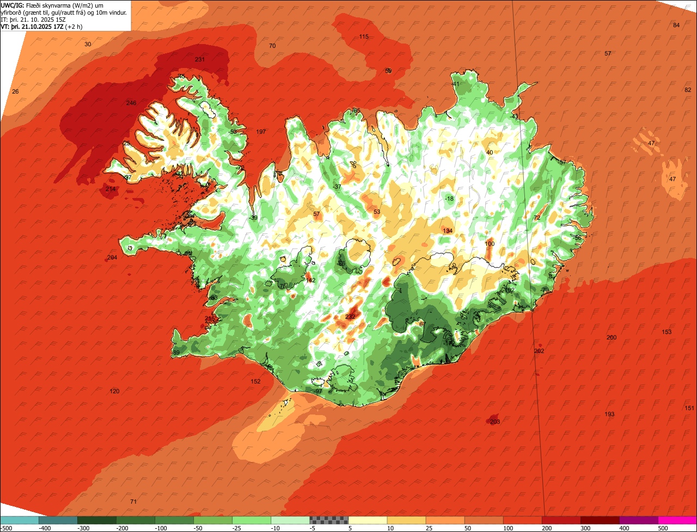Click the pale green swatch between -10 and -5

pyautogui.click(x=290, y=520)
